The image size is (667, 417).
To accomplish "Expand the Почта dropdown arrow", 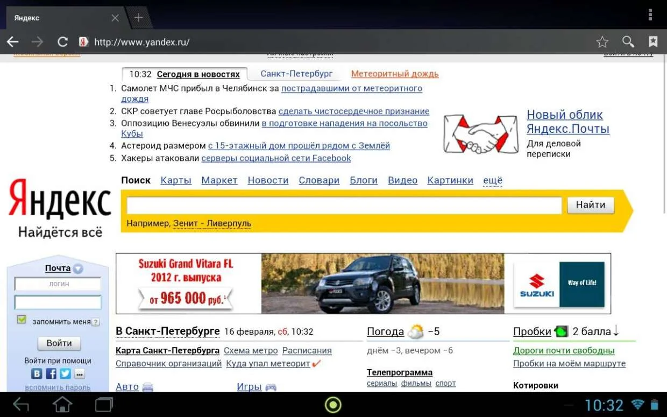I will (x=78, y=268).
